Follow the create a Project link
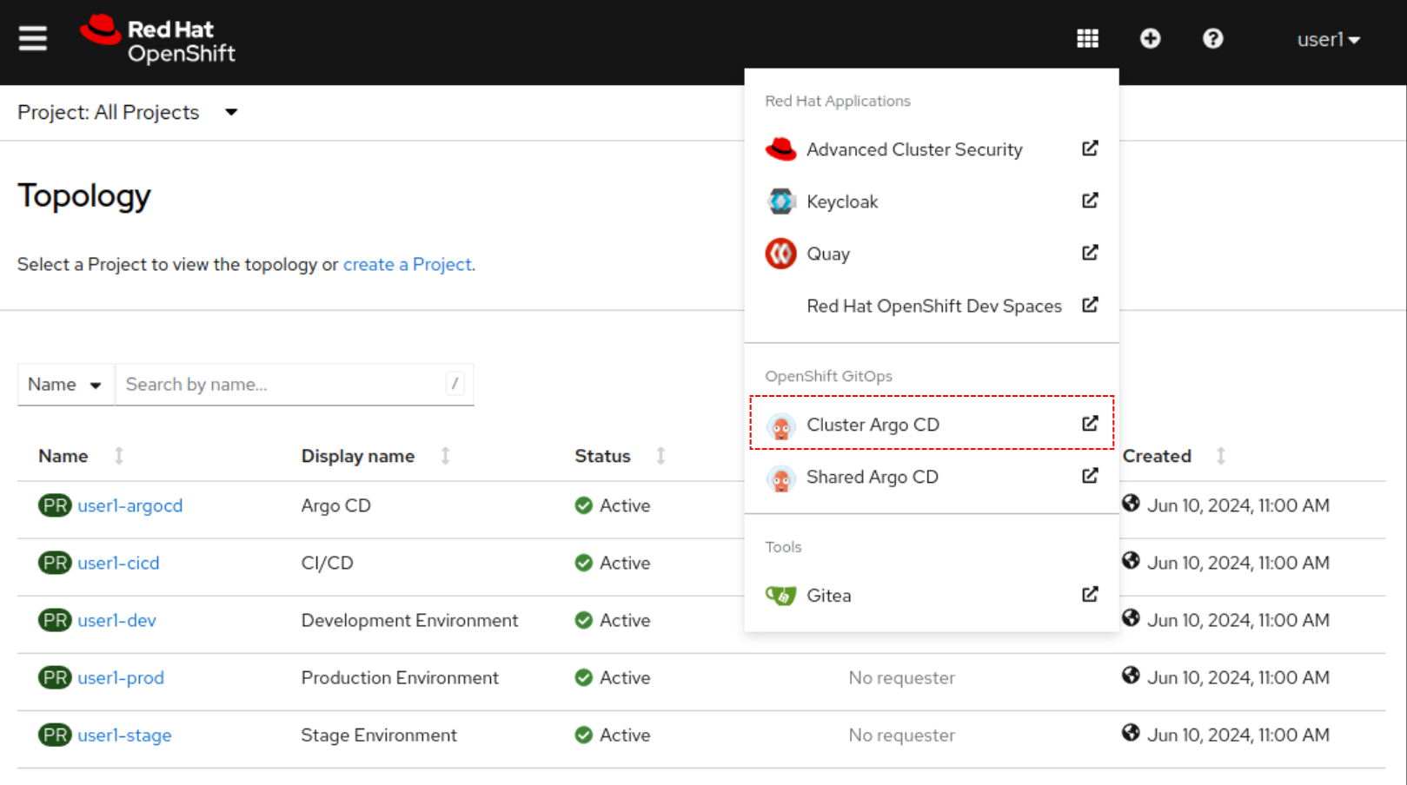The height and width of the screenshot is (785, 1407). coord(408,264)
